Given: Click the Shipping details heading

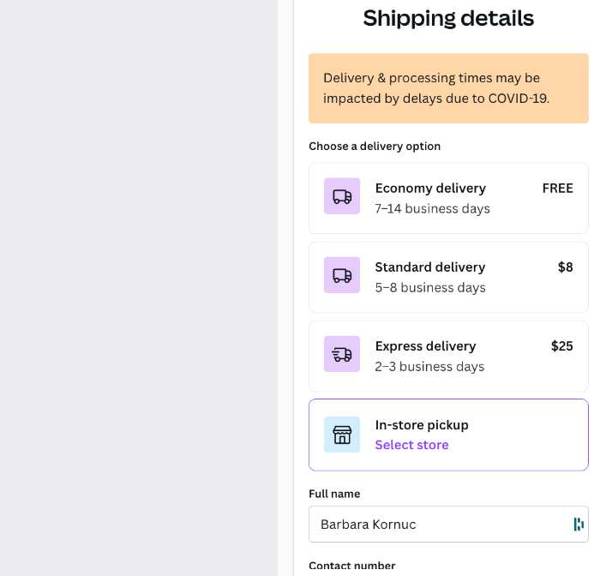Looking at the screenshot, I should (448, 18).
